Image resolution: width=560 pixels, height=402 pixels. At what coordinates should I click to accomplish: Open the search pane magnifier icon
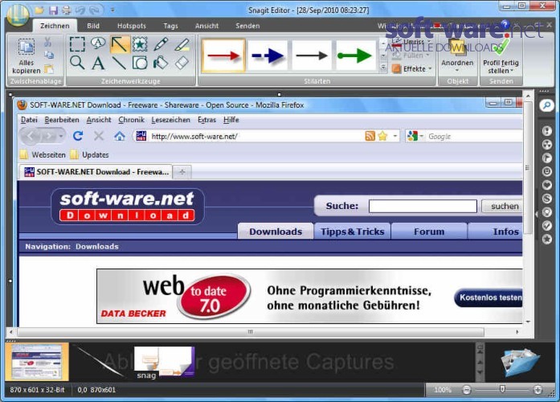(546, 105)
